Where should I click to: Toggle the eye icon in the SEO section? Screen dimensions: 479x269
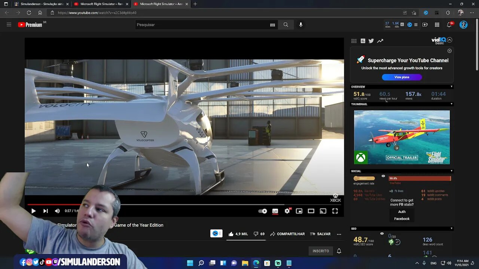[382, 234]
